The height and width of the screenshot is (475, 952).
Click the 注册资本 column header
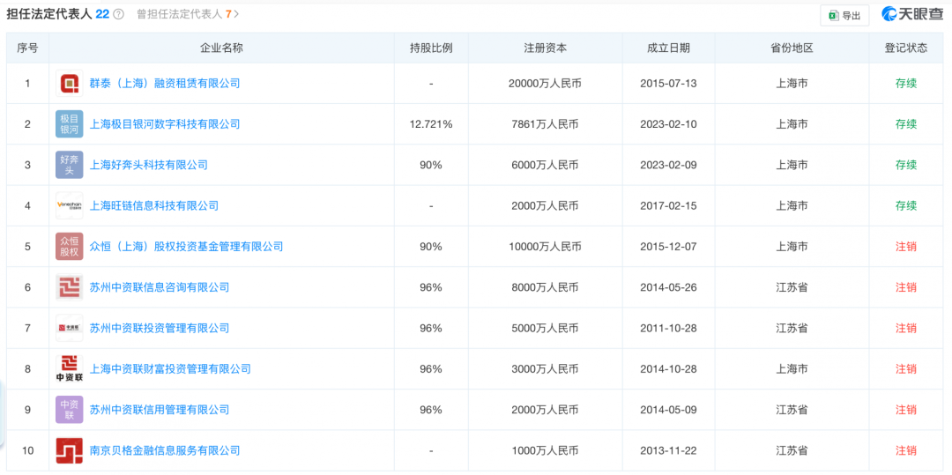click(545, 48)
